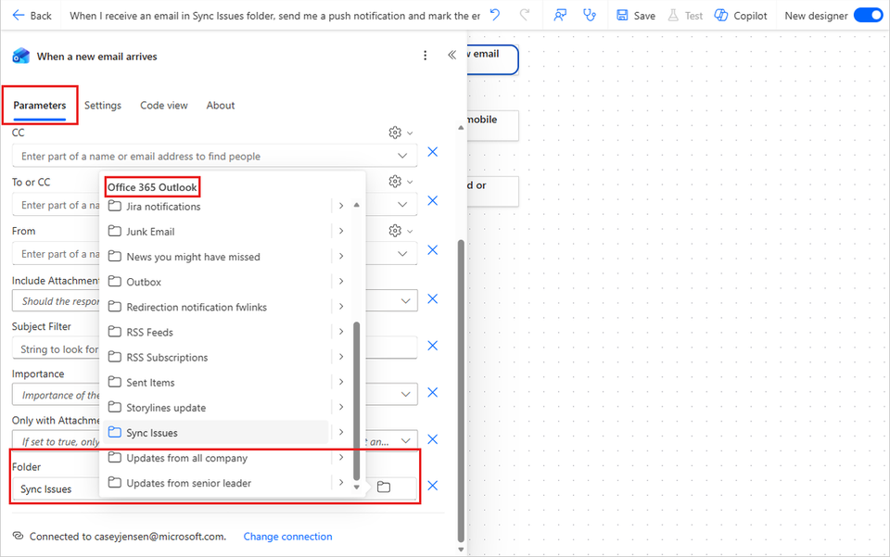Remove the From parameter
The height and width of the screenshot is (557, 890).
(x=433, y=250)
